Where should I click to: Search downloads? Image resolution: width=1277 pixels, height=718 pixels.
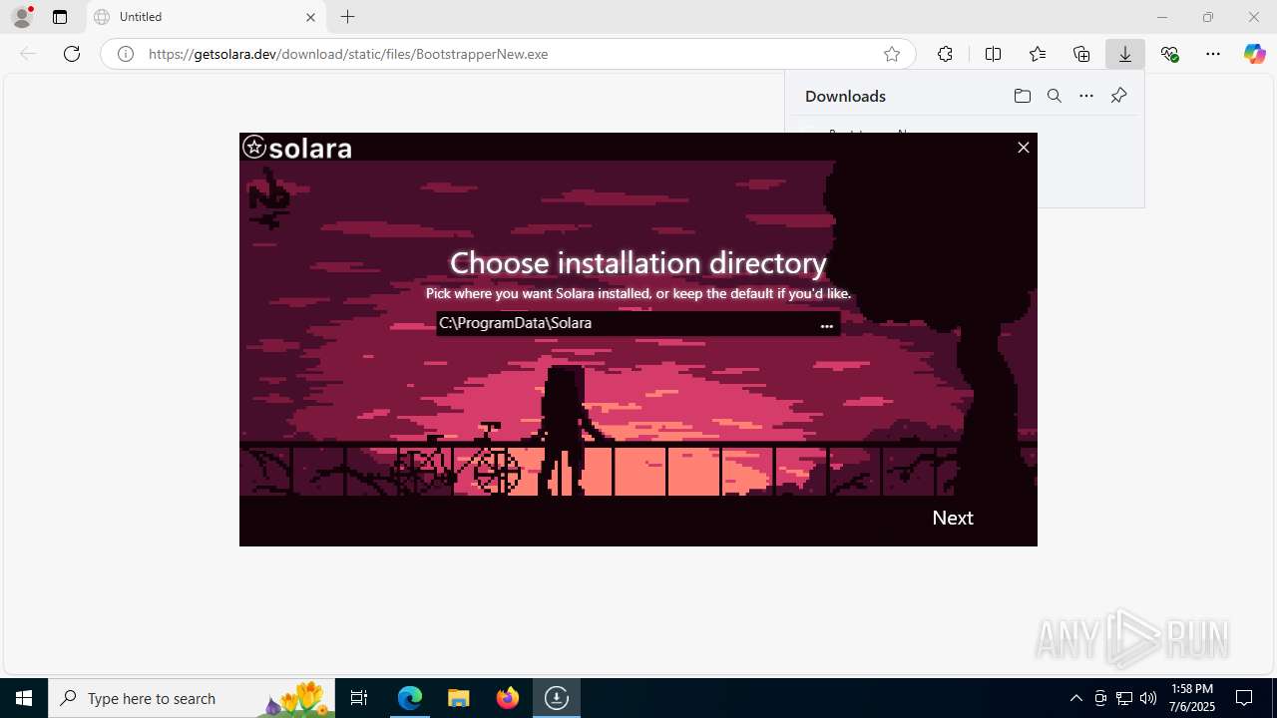tap(1055, 96)
